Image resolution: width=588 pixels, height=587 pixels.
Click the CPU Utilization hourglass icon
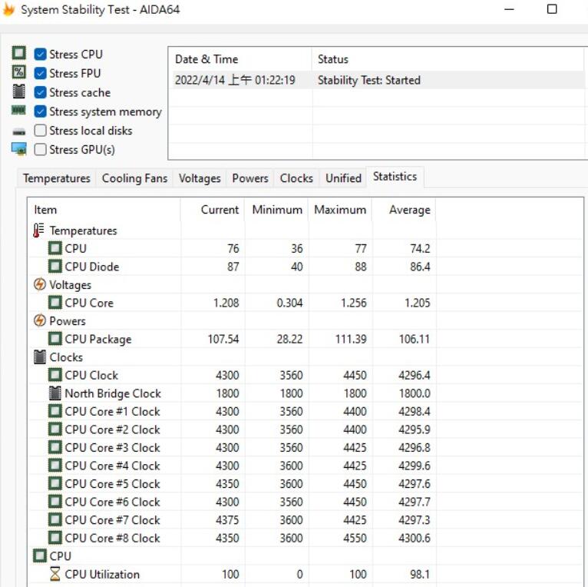pyautogui.click(x=55, y=574)
